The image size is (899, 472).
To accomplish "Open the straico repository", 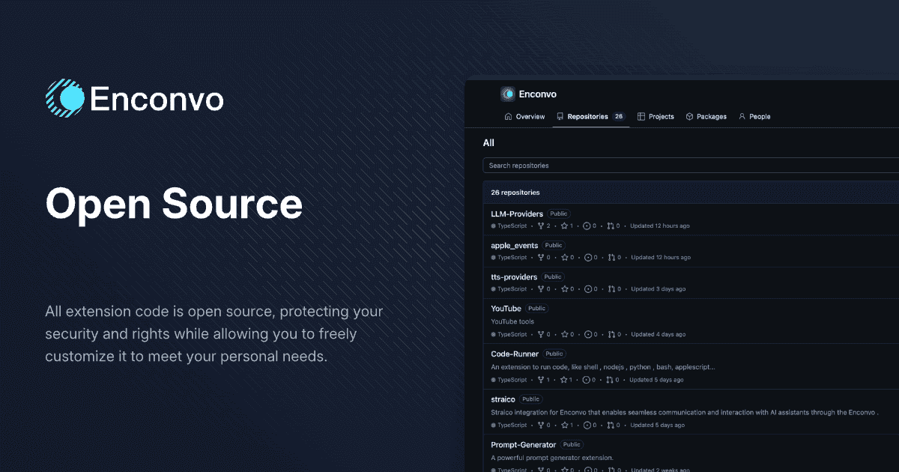I will click(502, 399).
